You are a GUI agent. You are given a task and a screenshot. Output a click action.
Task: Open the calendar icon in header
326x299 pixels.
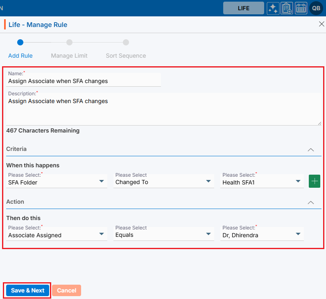point(301,8)
